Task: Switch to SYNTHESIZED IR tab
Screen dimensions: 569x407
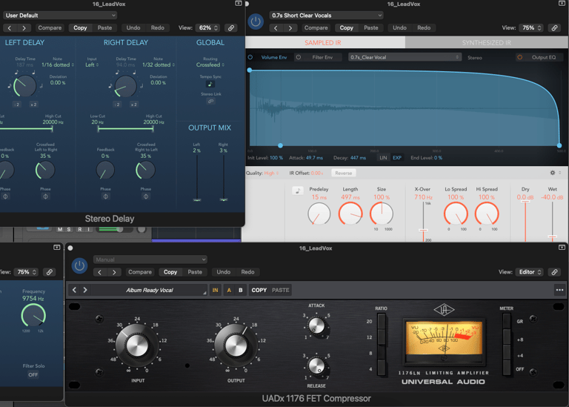Action: click(x=486, y=42)
